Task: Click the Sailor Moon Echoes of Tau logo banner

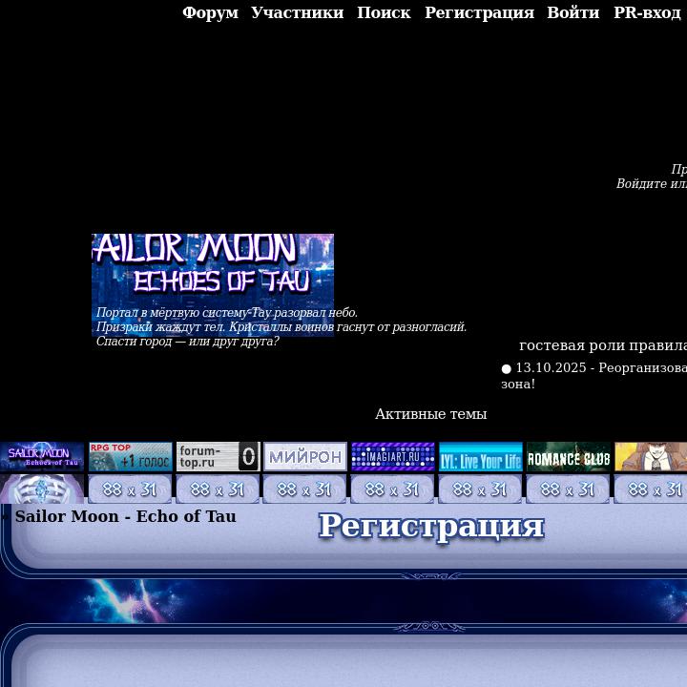Action: coord(212,267)
